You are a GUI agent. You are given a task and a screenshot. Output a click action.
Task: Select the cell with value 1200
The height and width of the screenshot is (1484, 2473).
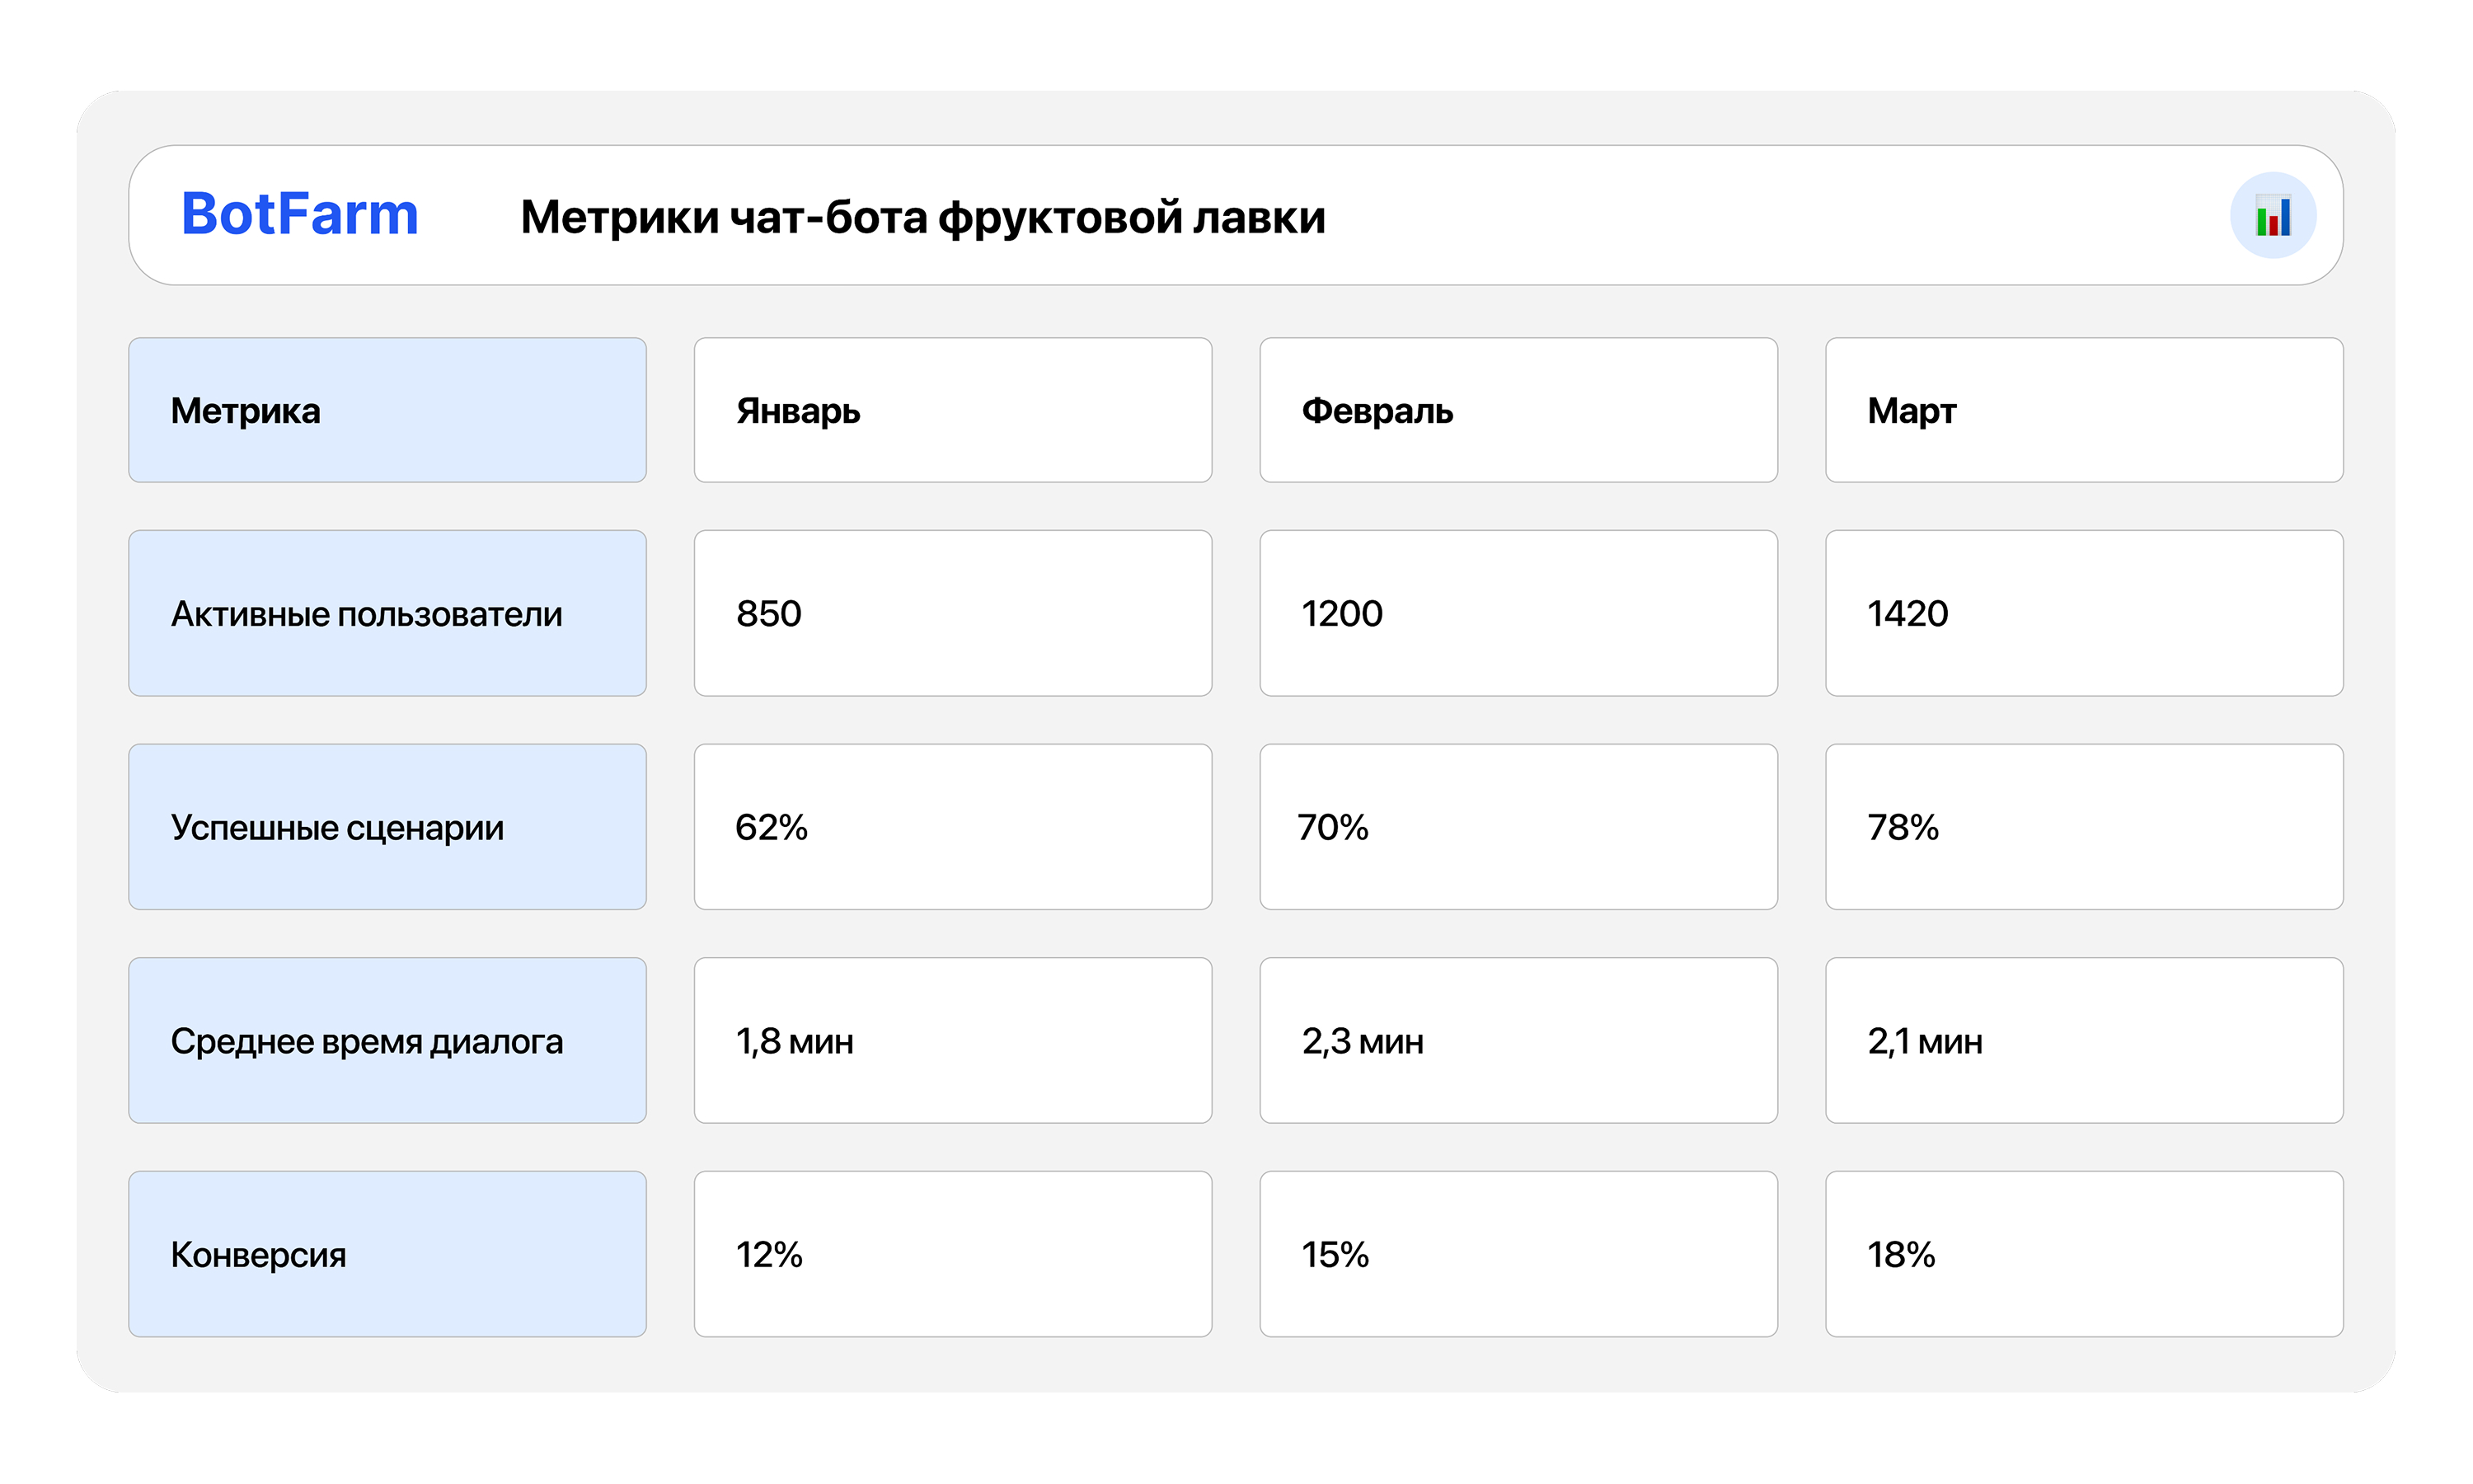1518,613
